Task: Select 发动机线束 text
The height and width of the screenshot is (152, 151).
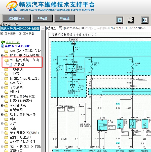Action: click(18, 105)
